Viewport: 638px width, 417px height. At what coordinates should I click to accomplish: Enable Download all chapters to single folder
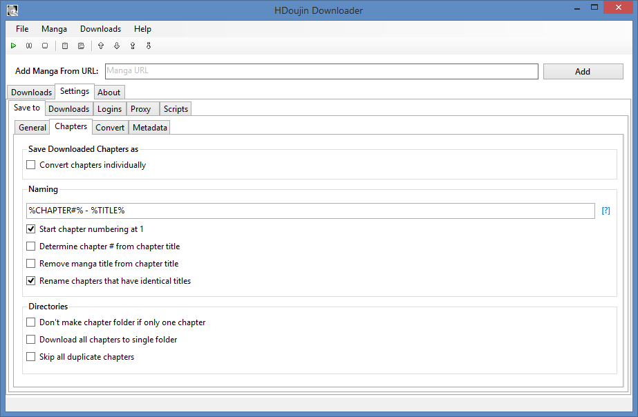coord(31,340)
